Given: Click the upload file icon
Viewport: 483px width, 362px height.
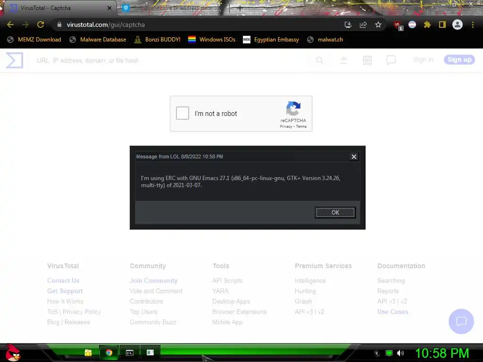Looking at the screenshot, I should tap(343, 60).
